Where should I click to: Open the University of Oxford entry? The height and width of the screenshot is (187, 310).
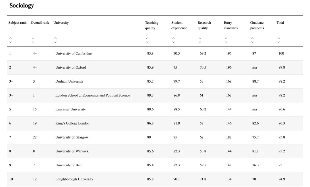[71, 67]
